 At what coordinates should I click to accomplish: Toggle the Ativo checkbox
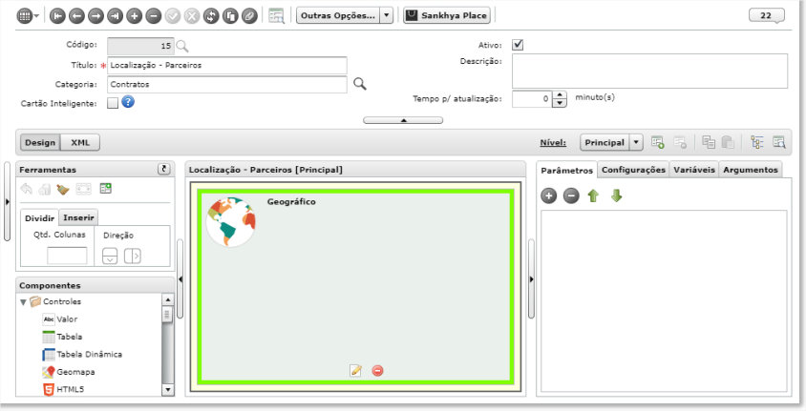(x=518, y=45)
